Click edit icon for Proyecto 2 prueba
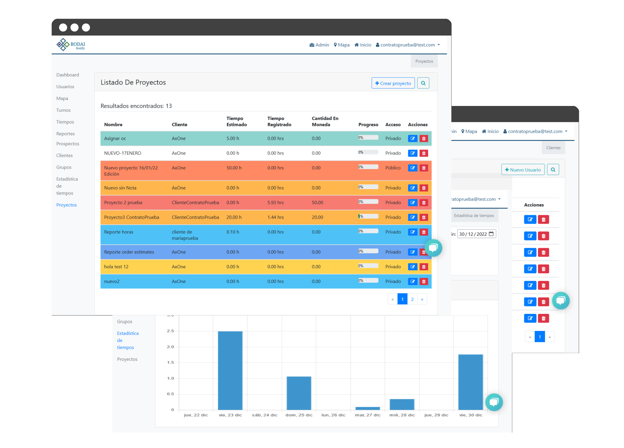Screen dimensions: 624x448 [x=412, y=203]
